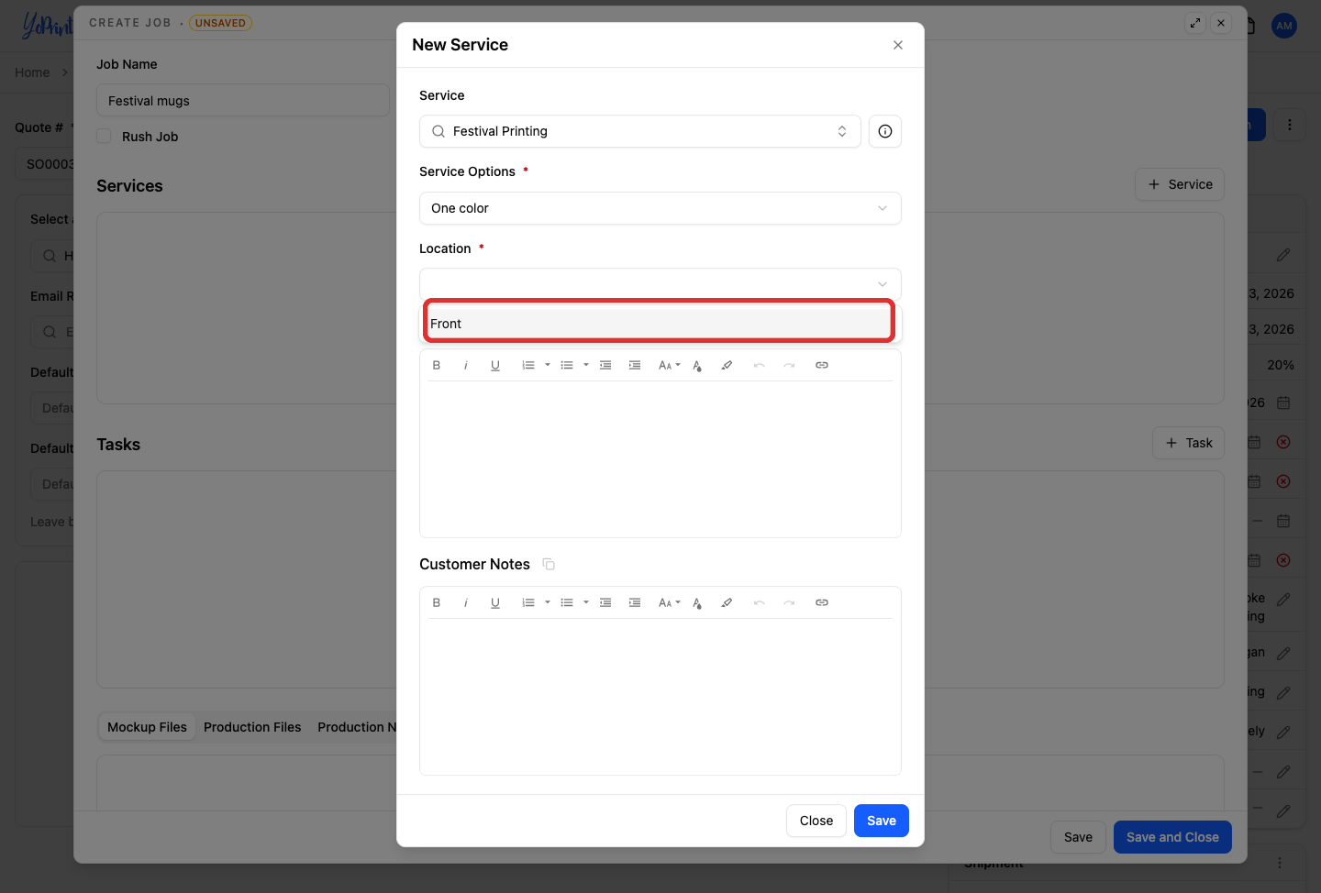Collapse the Location dropdown field

pyautogui.click(x=660, y=284)
